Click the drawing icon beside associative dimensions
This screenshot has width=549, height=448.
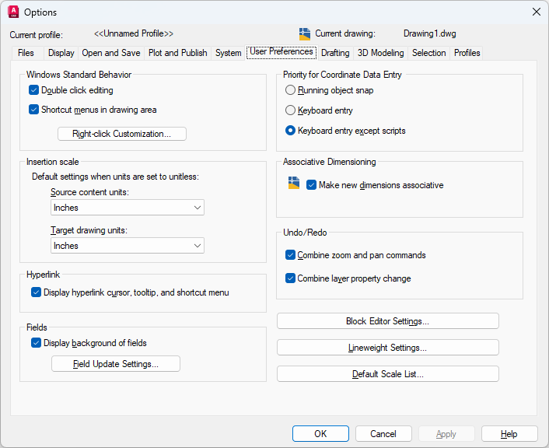[293, 184]
